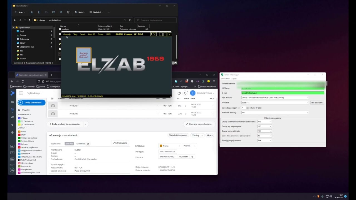Image resolution: width=356 pixels, height=200 pixels.
Task: Click the user avatar next to Jakub Grzesiak
Action: [192, 93]
